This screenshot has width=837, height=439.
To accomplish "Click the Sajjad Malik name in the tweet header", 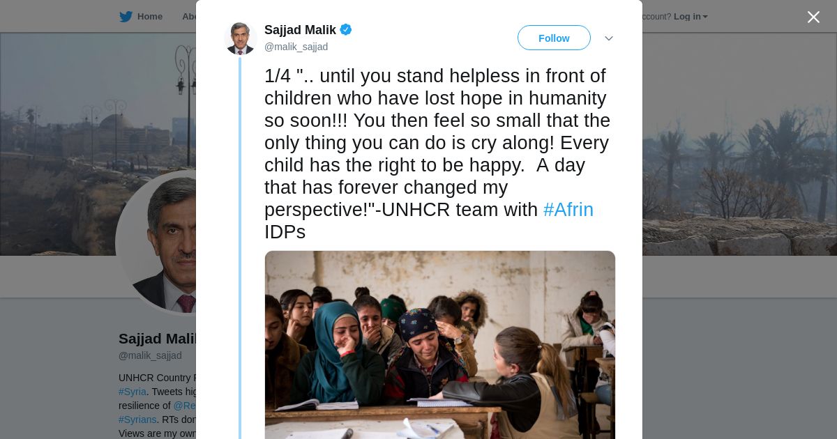I will [x=300, y=30].
